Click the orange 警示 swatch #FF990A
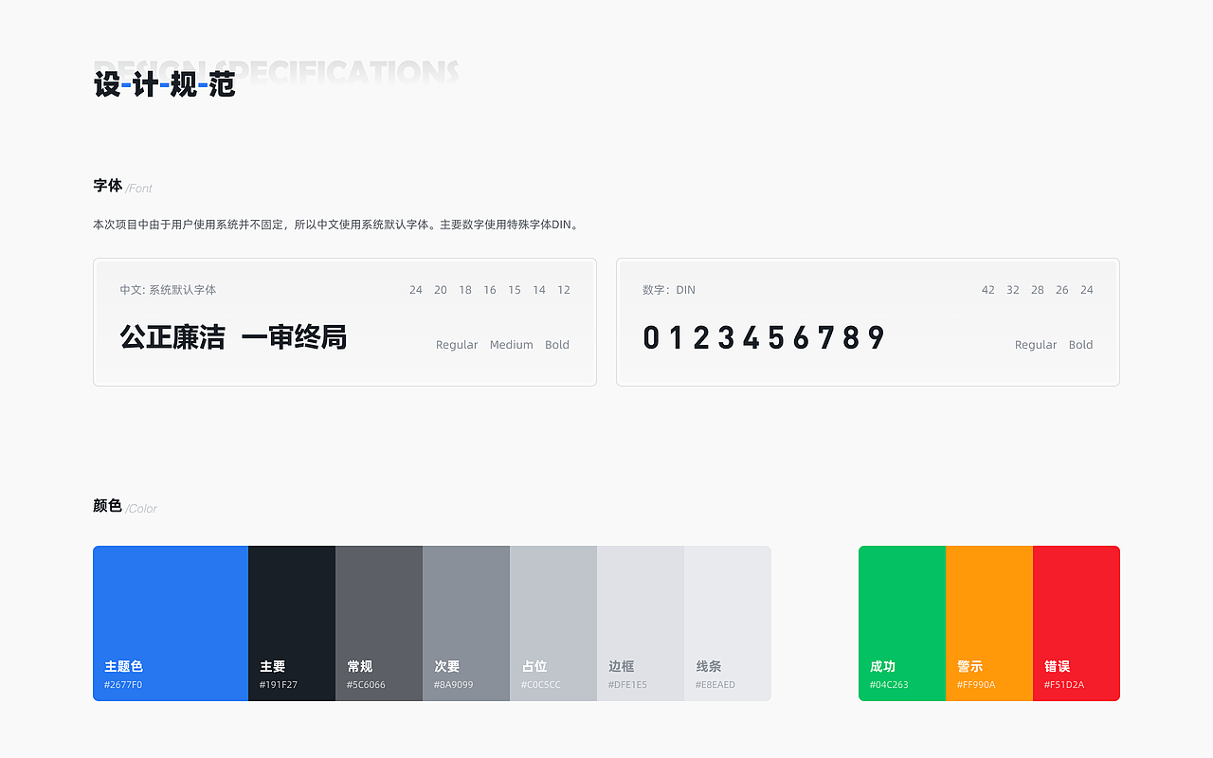This screenshot has height=758, width=1213. tap(989, 623)
